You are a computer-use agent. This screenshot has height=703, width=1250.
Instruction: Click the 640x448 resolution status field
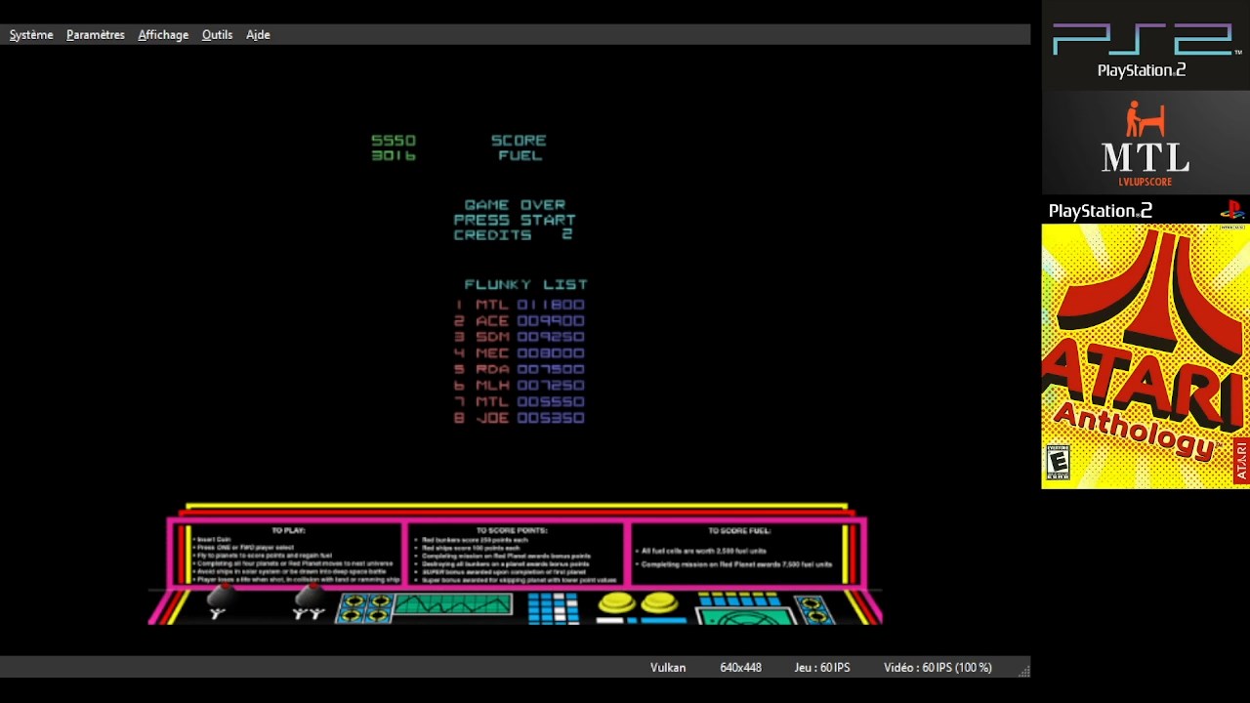(740, 668)
